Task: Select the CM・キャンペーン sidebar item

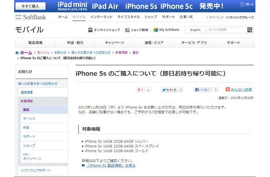Action: [x=44, y=157]
